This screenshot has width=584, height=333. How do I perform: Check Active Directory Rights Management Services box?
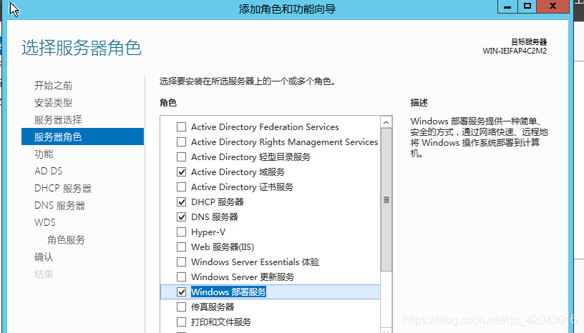tap(181, 141)
